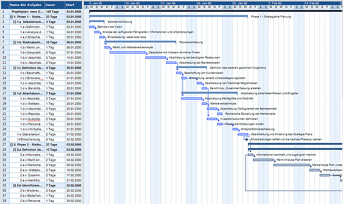Click the 'Phase 1 - Strategische Planung' summary bar
The image size is (343, 204).
click(x=168, y=16)
